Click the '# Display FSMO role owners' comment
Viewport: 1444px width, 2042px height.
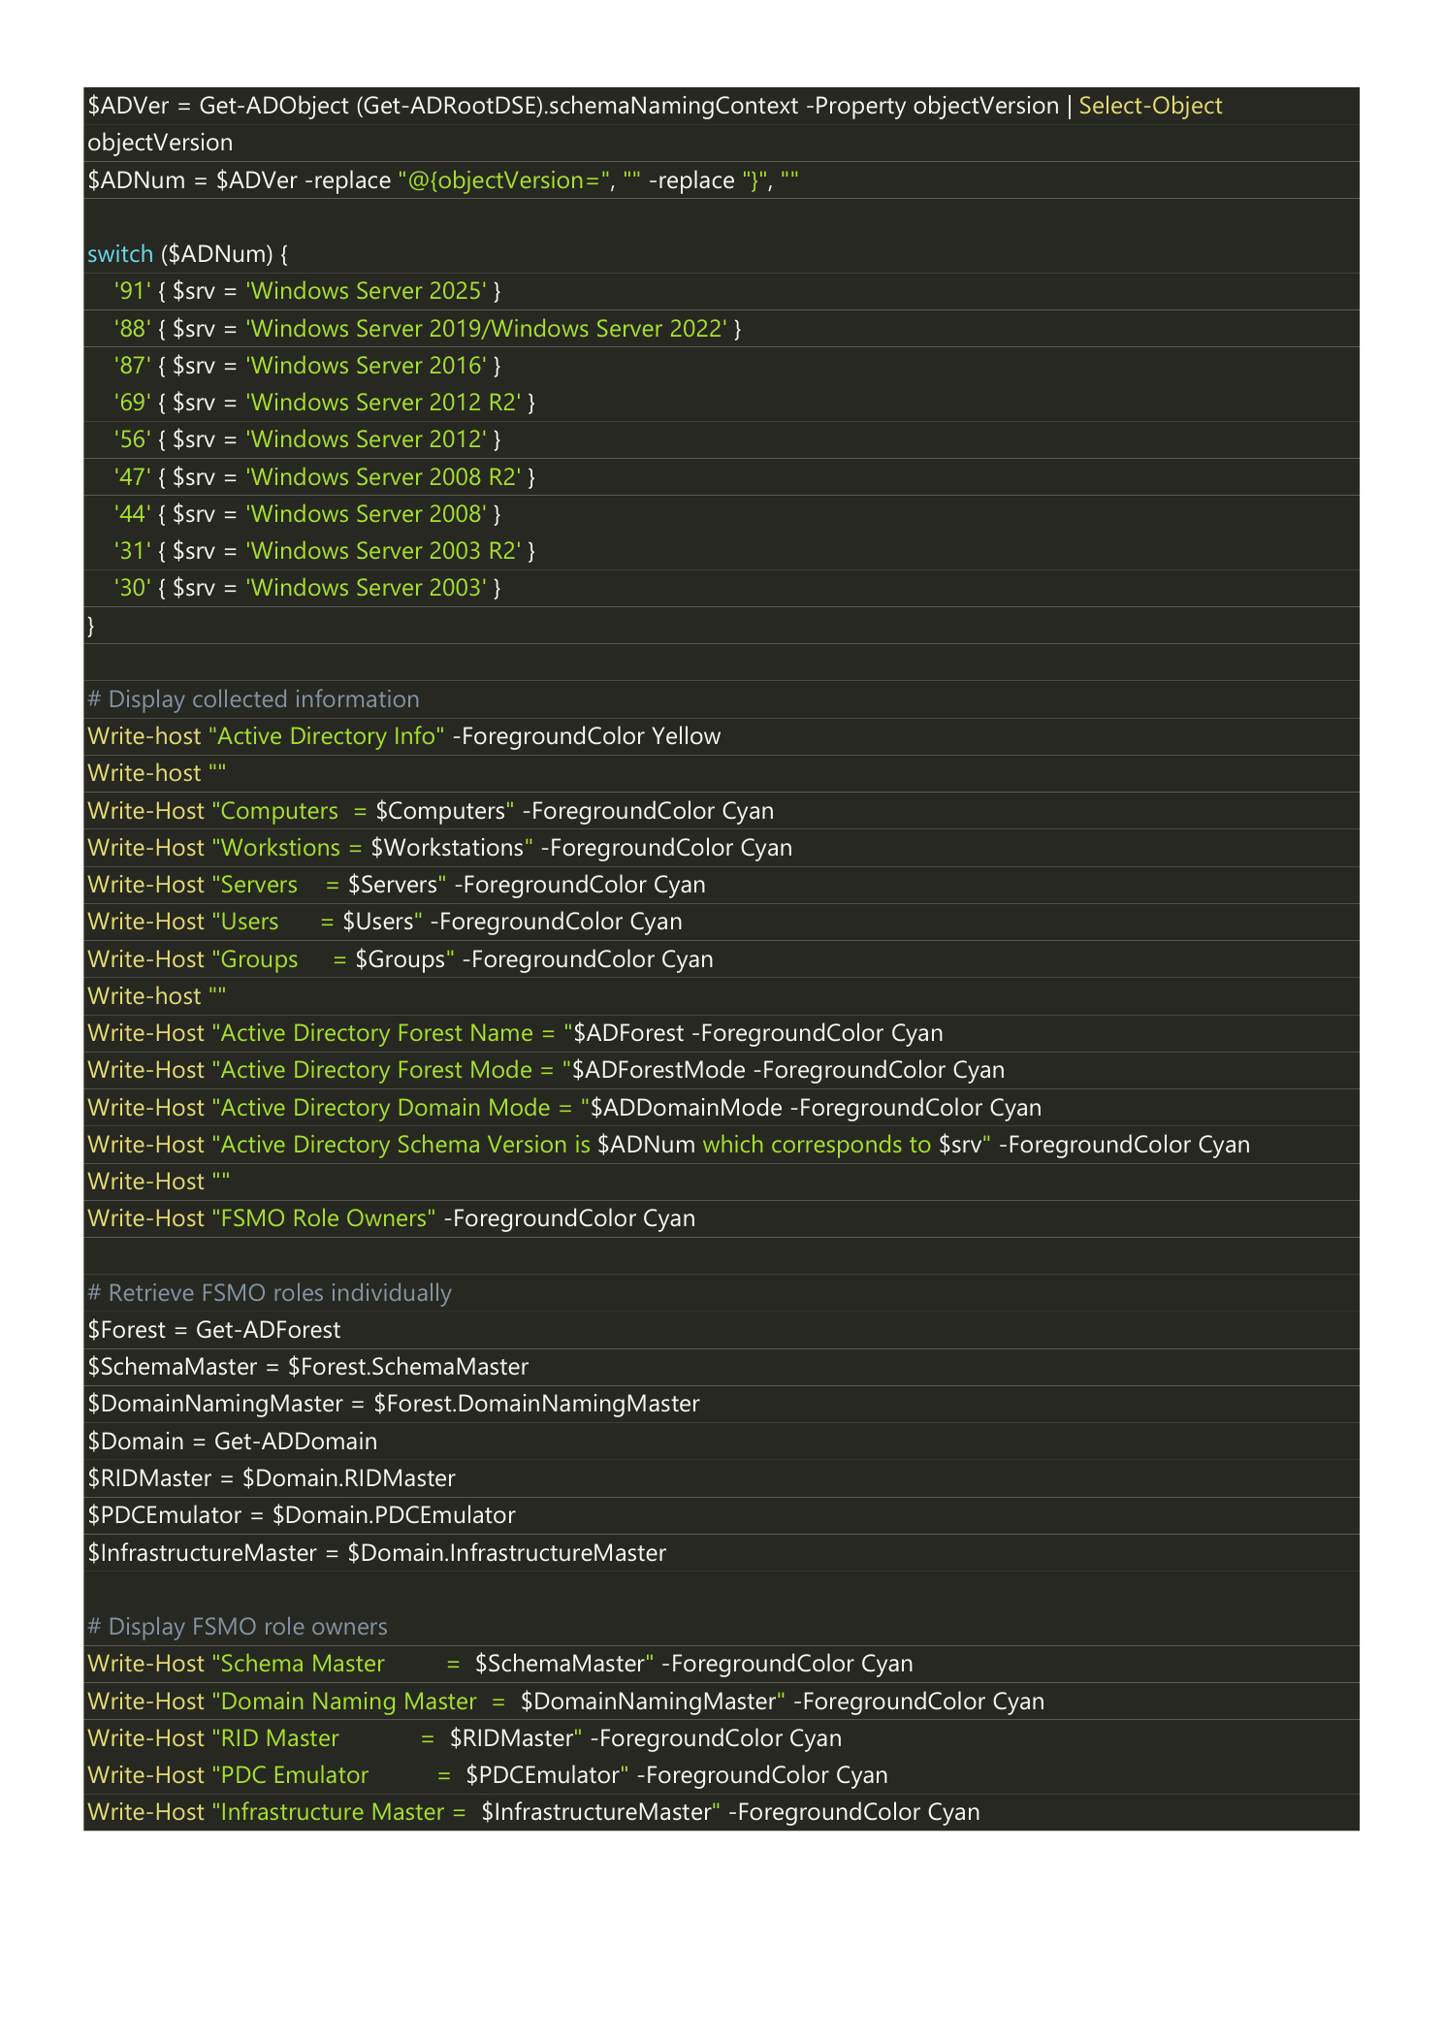pyautogui.click(x=238, y=1627)
